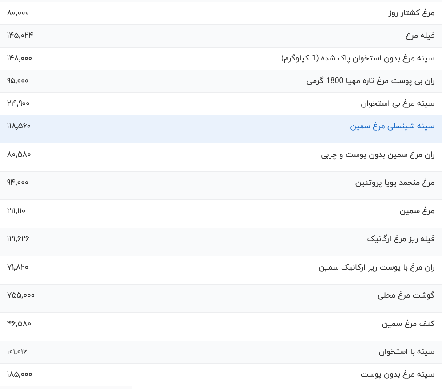Click the price ۷۵۵,۰۰۰ for local chicken
442x389 pixels.
point(21,295)
